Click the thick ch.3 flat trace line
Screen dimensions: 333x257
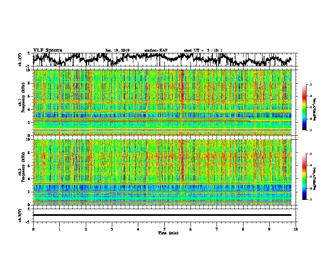pyautogui.click(x=162, y=215)
